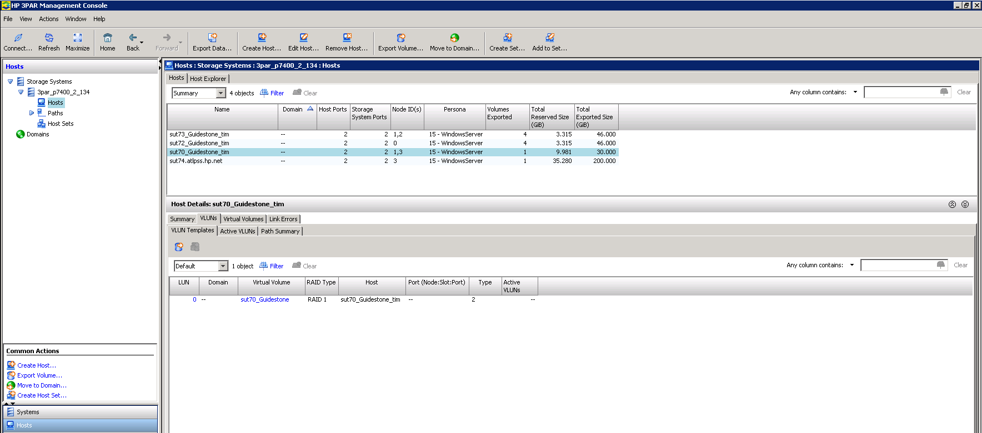Click Edit Host toolbar icon

click(303, 38)
